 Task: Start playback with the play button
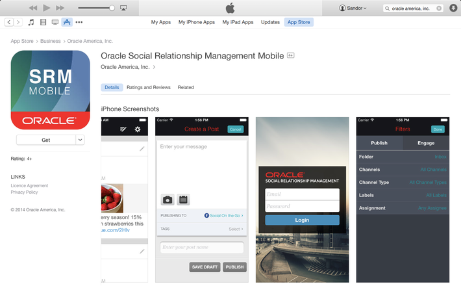click(x=47, y=8)
